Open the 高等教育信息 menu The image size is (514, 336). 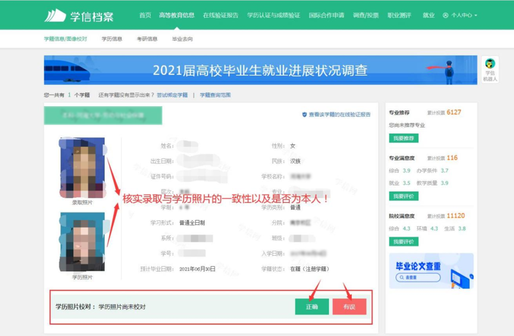[177, 15]
